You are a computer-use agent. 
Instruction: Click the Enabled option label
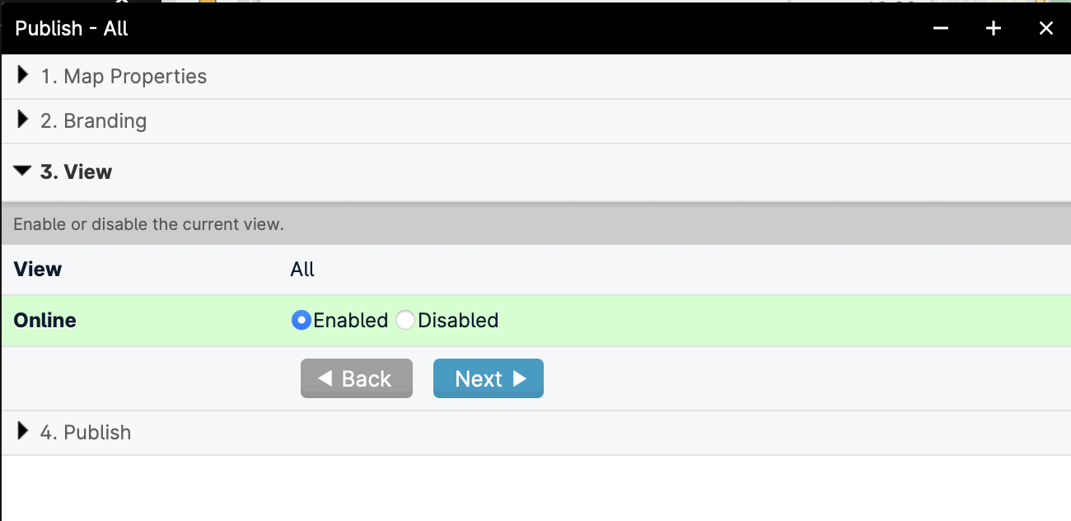pos(350,320)
